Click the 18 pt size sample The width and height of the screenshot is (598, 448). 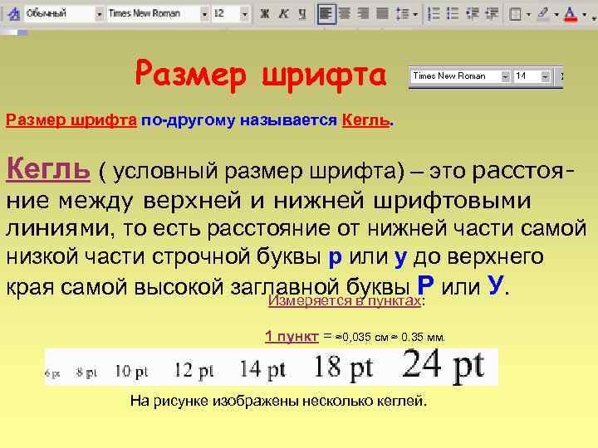342,368
